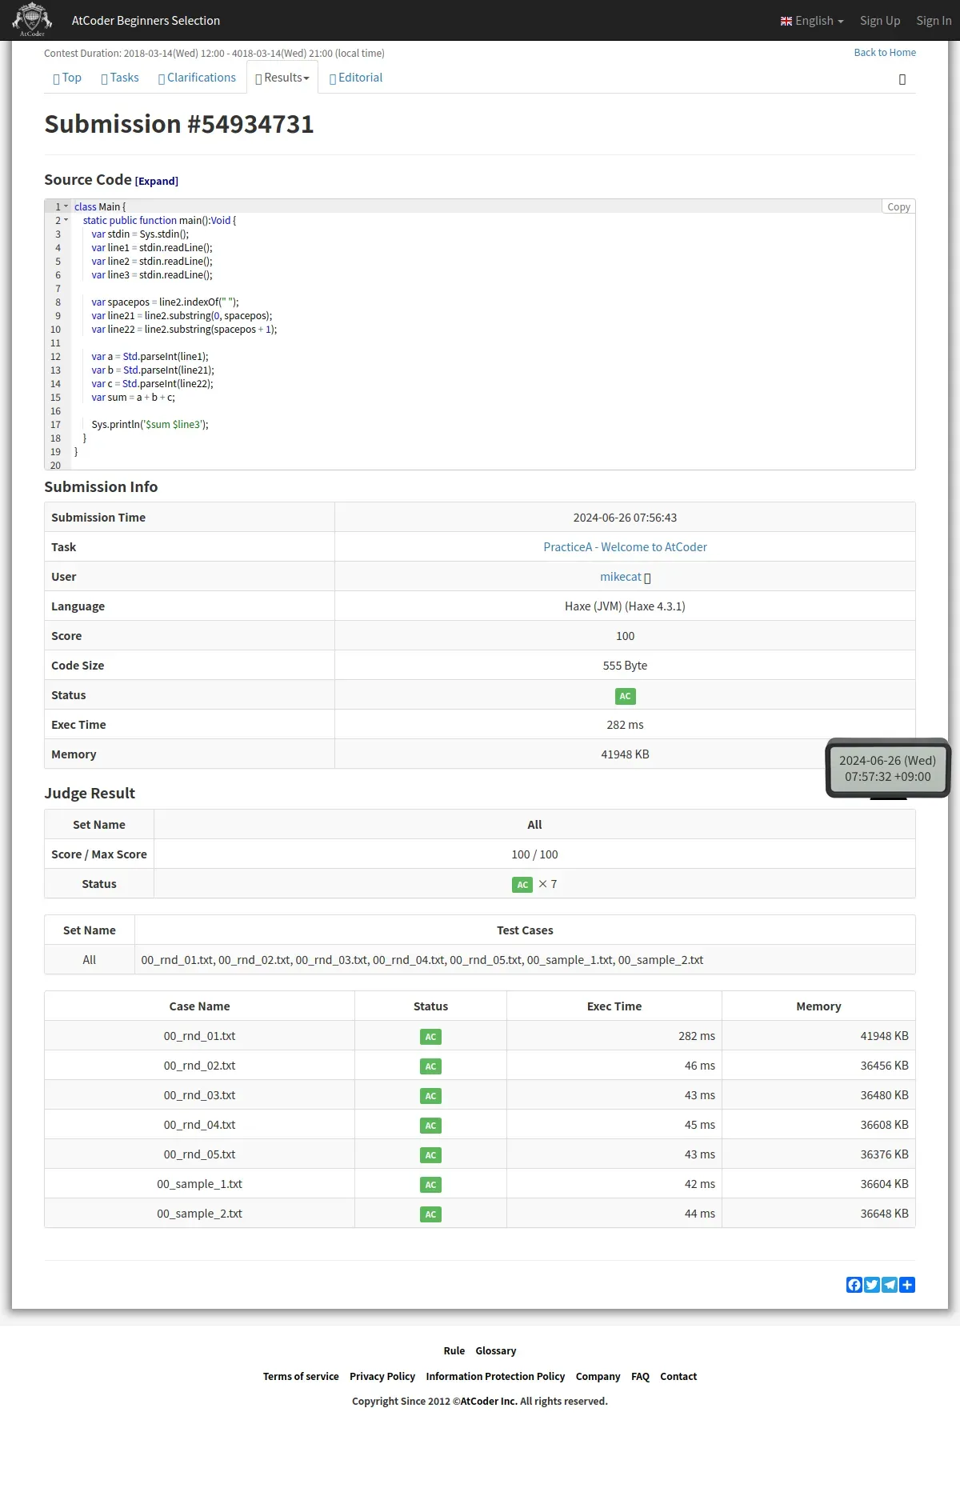
Task: Click Back to Home link
Action: (885, 53)
